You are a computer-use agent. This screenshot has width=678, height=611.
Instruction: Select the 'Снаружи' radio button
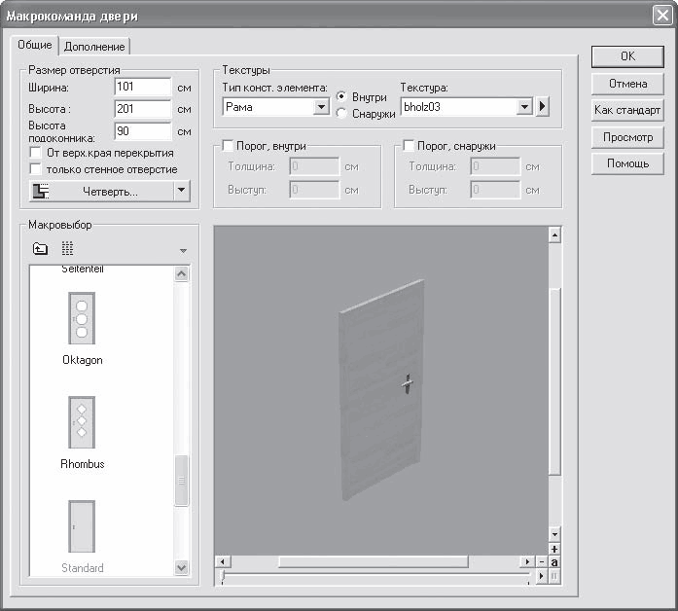point(341,114)
